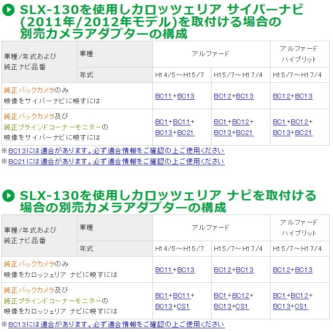
Task: Open BC13 in Cyber Navi back-camera-only row, Alphard Hybrid column
Action: (x=304, y=96)
